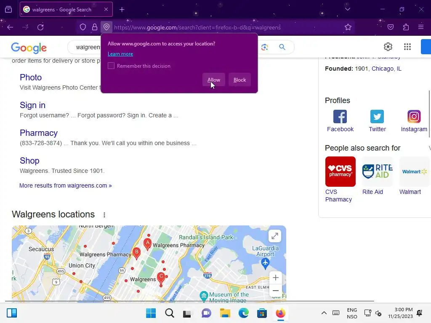The height and width of the screenshot is (323, 431).
Task: Open the Walgreens Facebook profile
Action: tap(340, 121)
